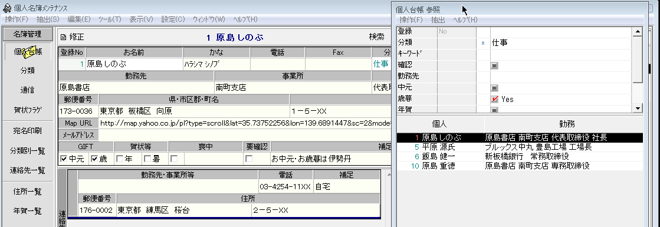Click the メールアドレス empty field
Viewport: 660px width, 227px height.
pos(245,135)
